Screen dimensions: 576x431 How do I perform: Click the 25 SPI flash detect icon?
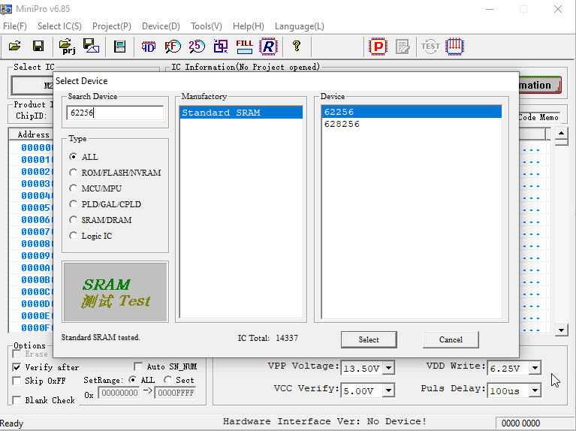[x=197, y=47]
